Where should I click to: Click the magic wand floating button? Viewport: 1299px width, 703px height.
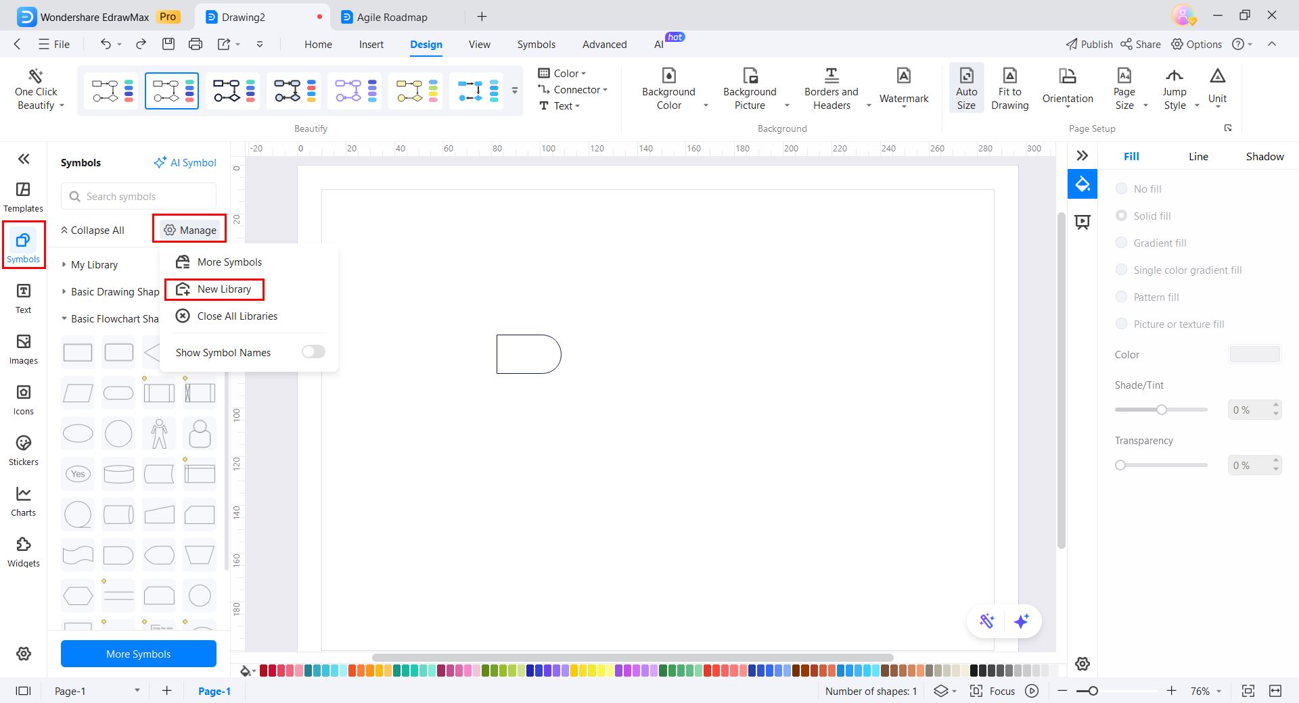(x=987, y=621)
